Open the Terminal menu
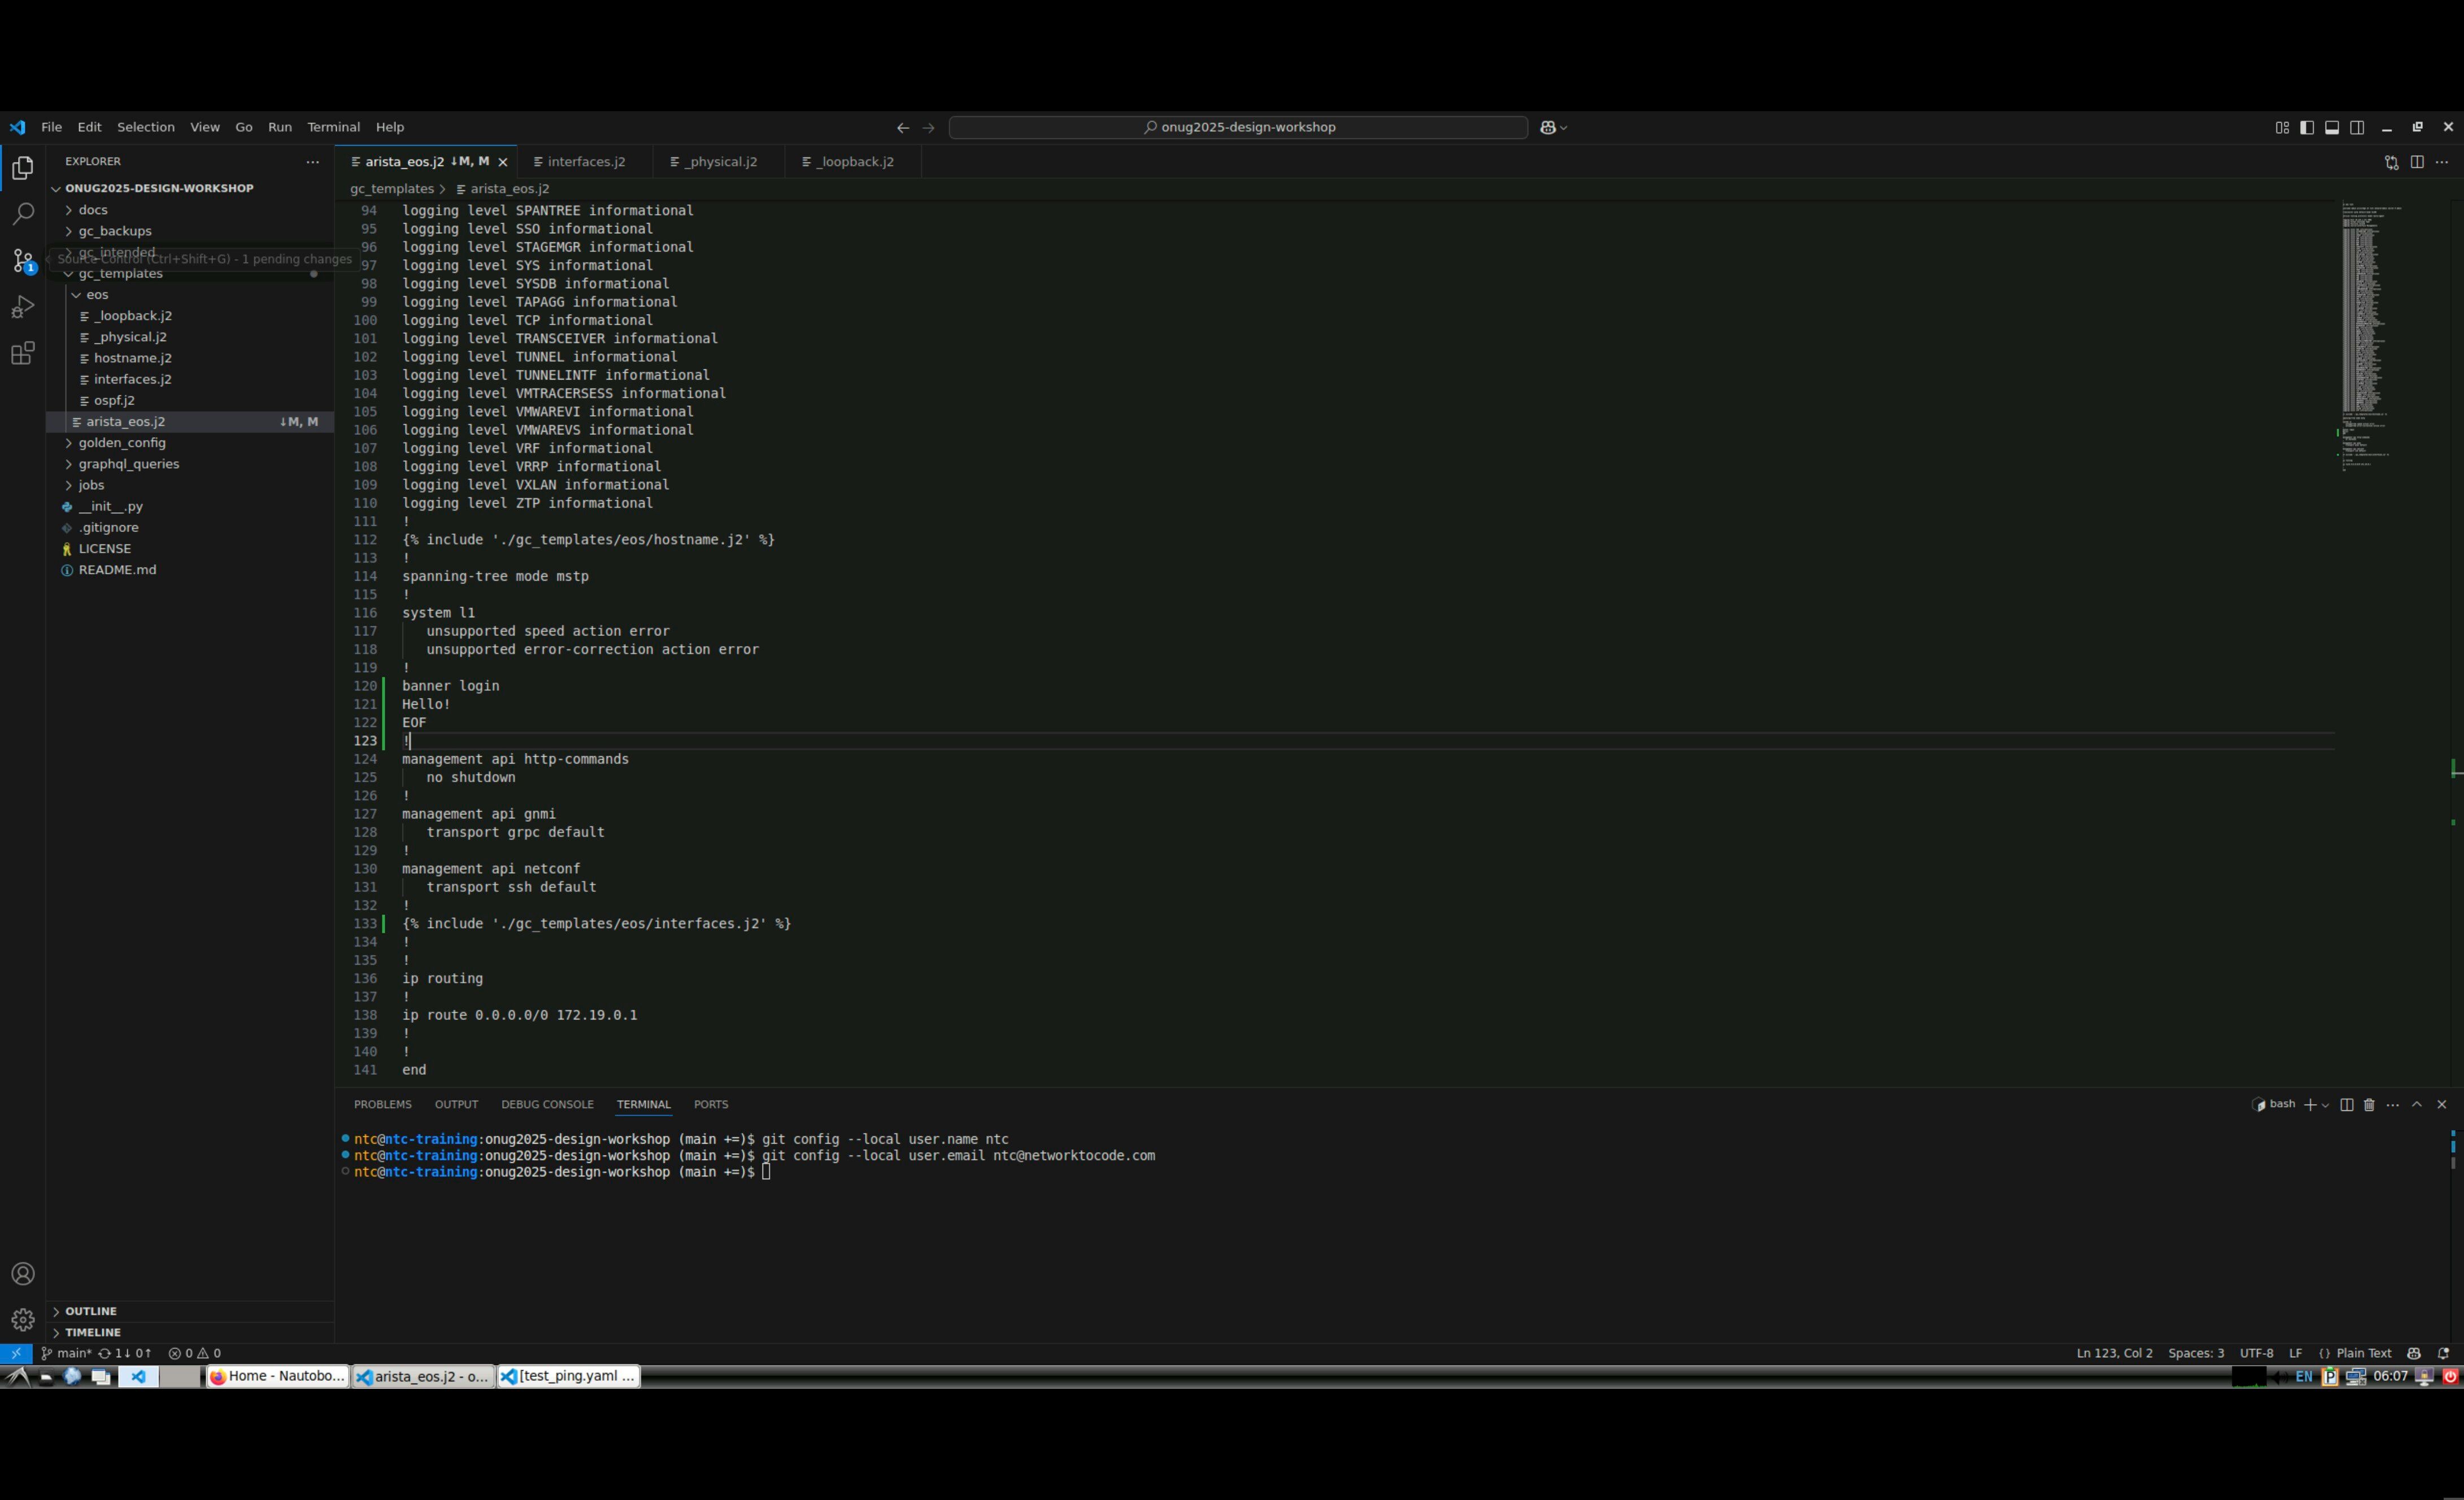The height and width of the screenshot is (1500, 2464). (x=333, y=127)
